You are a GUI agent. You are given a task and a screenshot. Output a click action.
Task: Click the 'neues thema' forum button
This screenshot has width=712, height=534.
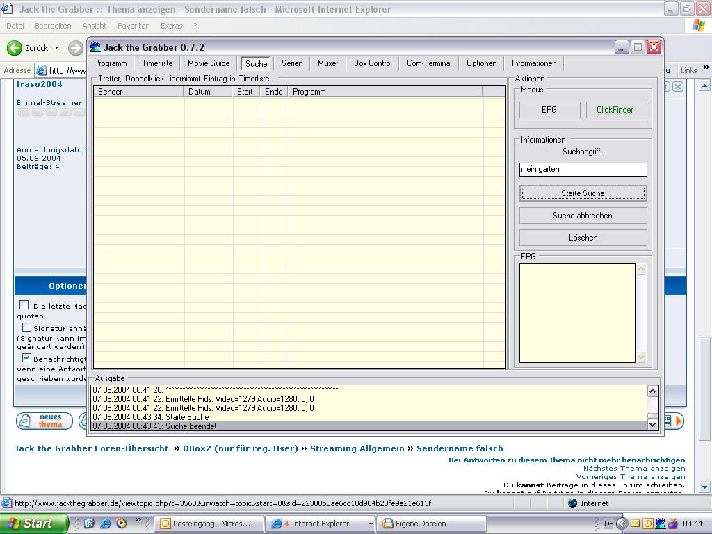click(44, 421)
